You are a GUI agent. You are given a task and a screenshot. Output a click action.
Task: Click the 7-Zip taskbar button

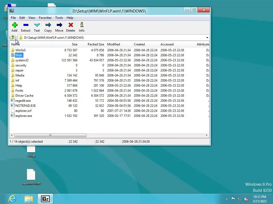(x=45, y=199)
